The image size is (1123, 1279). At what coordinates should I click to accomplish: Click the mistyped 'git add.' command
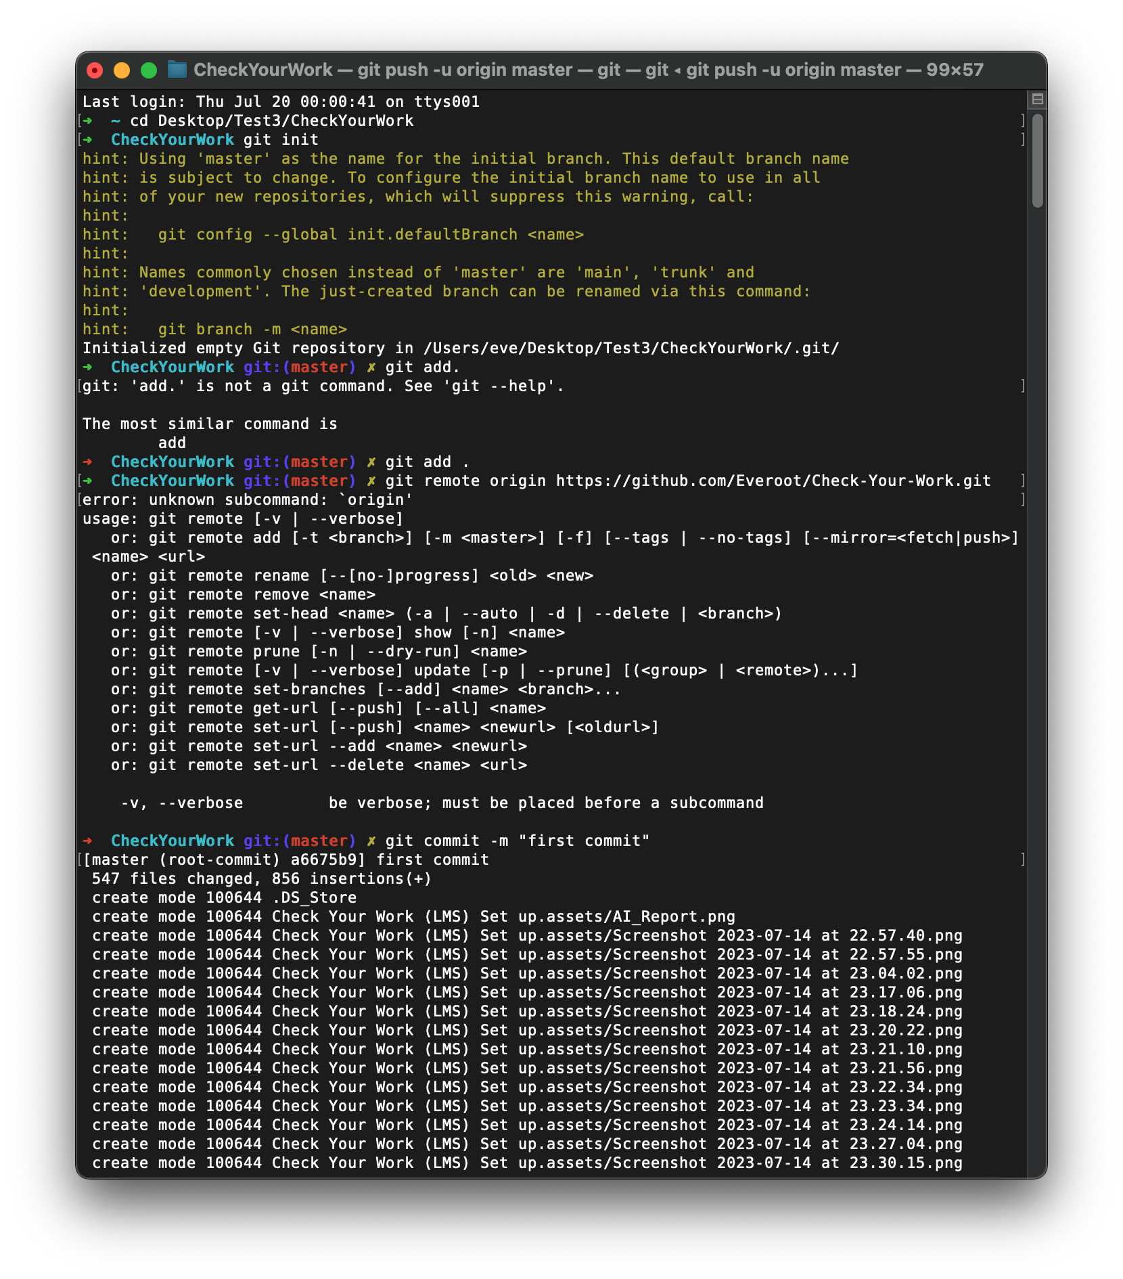point(422,367)
